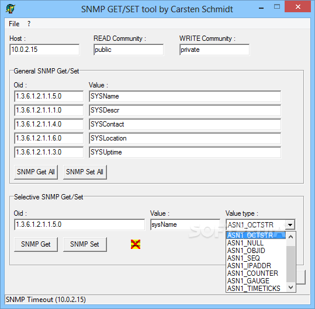The width and height of the screenshot is (315, 309).
Task: Click the Oid field 1.3.6.1.2.1.1.4.0
Action: (x=49, y=124)
